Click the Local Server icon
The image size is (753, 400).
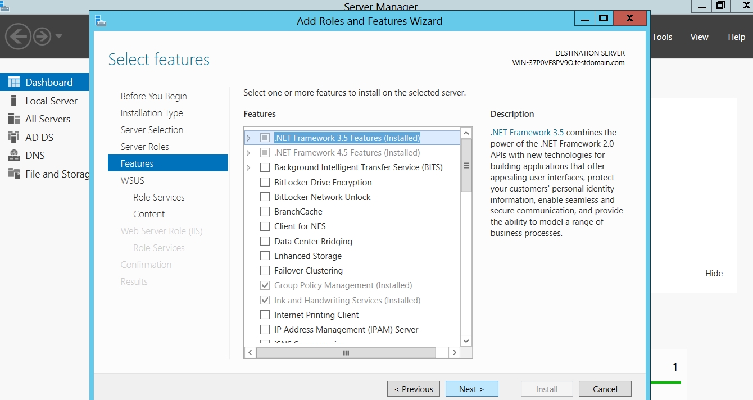[14, 101]
